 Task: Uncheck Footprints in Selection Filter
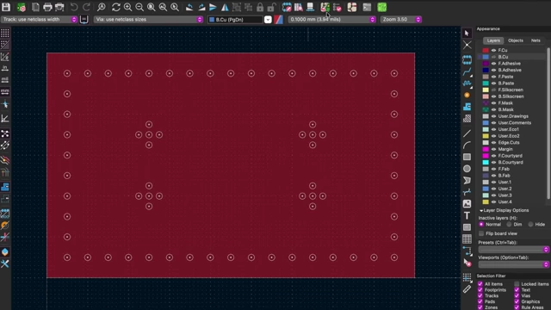click(x=480, y=290)
